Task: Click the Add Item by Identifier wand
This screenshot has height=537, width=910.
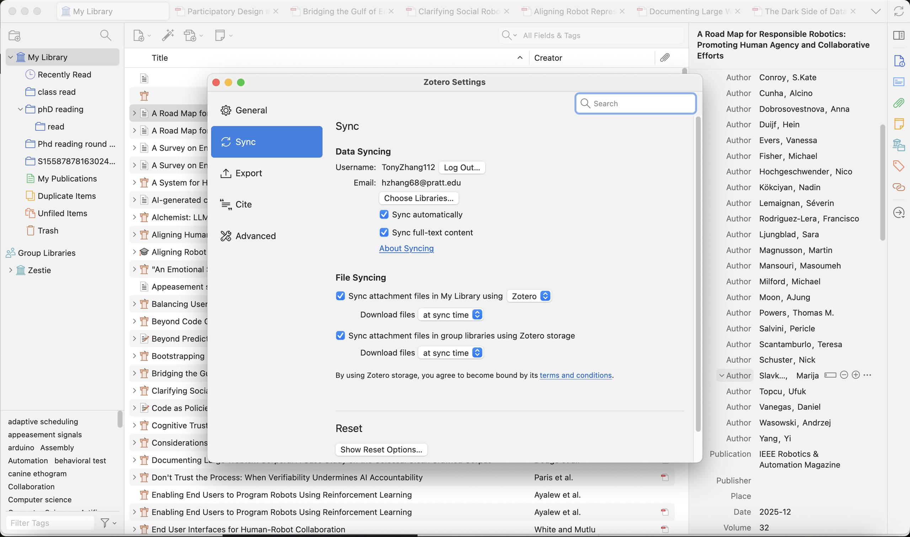Action: (x=167, y=35)
